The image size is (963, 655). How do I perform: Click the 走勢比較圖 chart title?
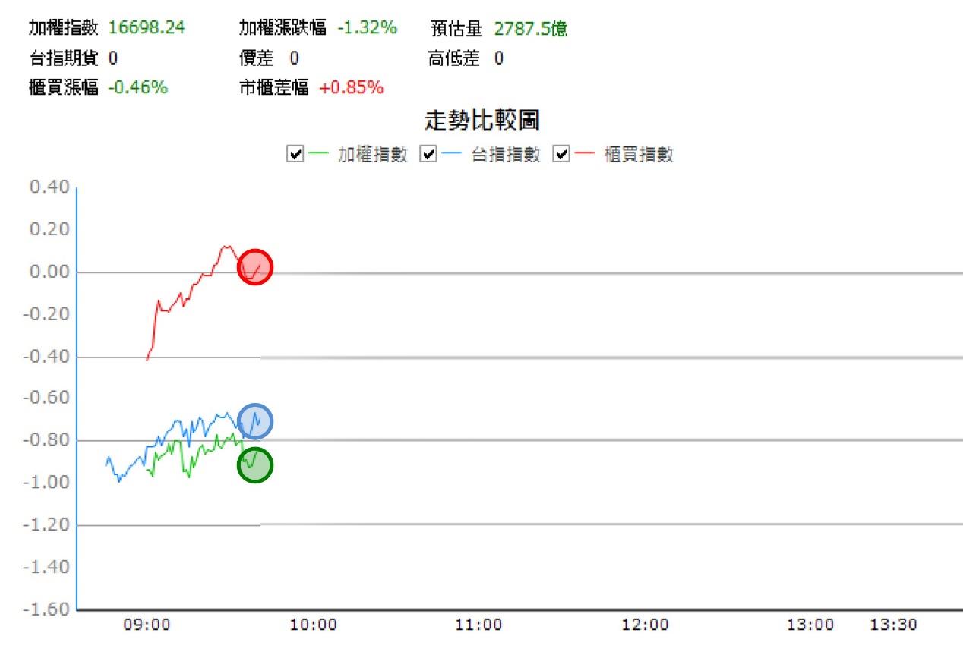[x=482, y=121]
